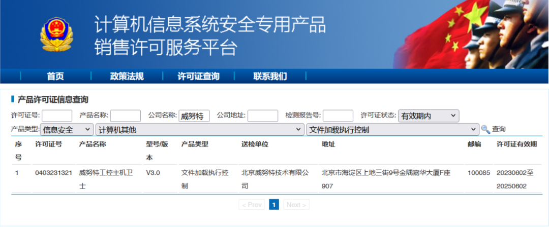Focus the 产品名称 input field
Screen dimensions: 549x227
coord(126,116)
